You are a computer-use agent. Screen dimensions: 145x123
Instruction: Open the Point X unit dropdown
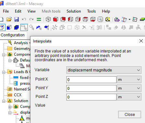pos(129,80)
